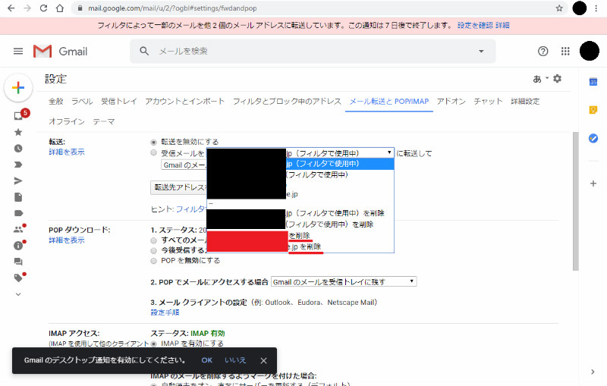Select the すべてのメール POP radio option

(154, 240)
